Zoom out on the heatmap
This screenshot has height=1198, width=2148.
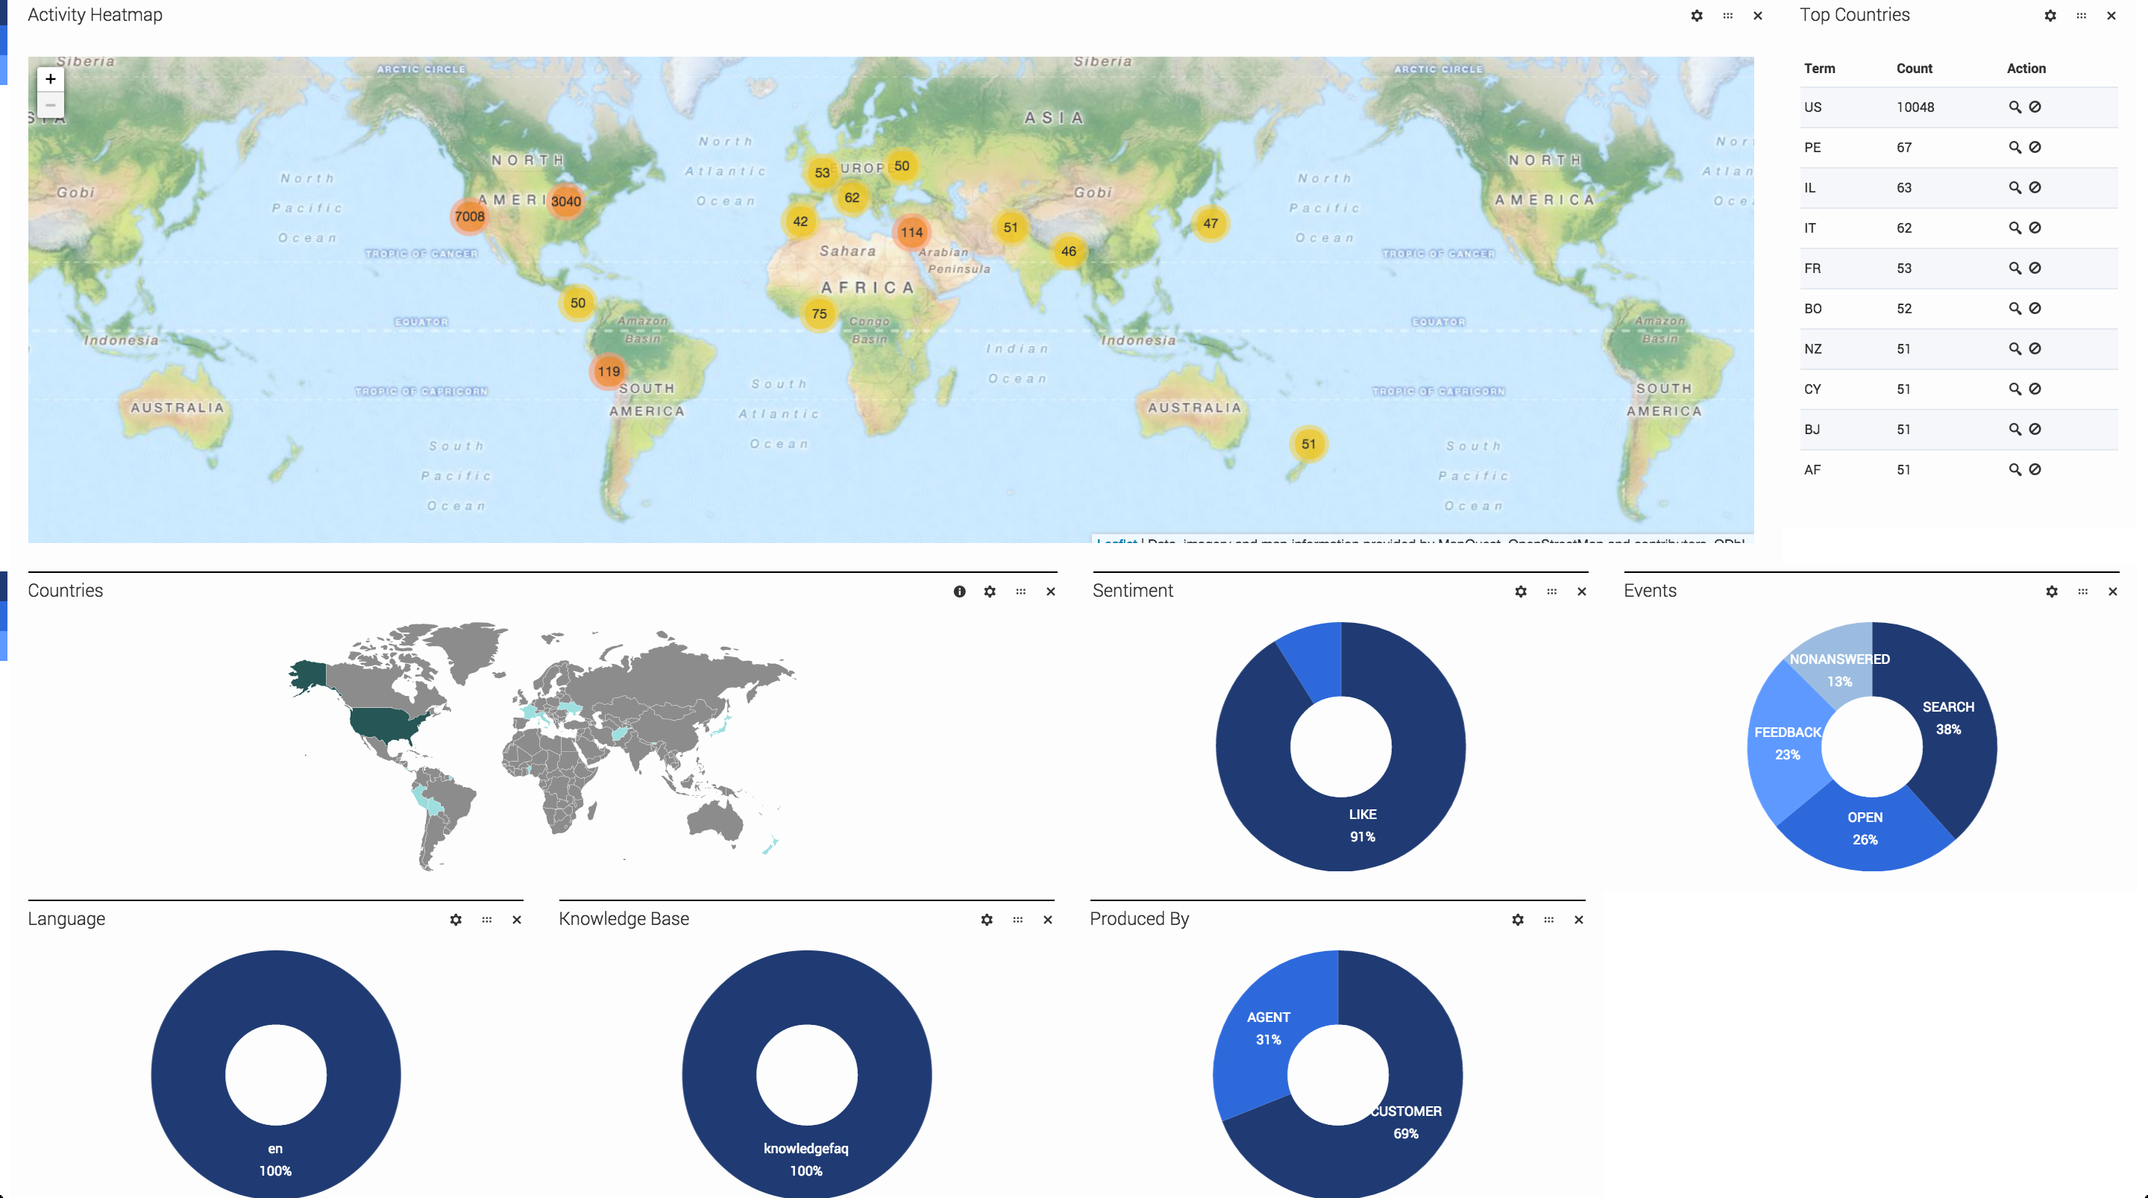point(50,105)
